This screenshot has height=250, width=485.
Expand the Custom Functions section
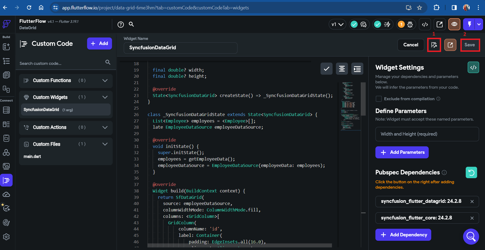pos(66,81)
